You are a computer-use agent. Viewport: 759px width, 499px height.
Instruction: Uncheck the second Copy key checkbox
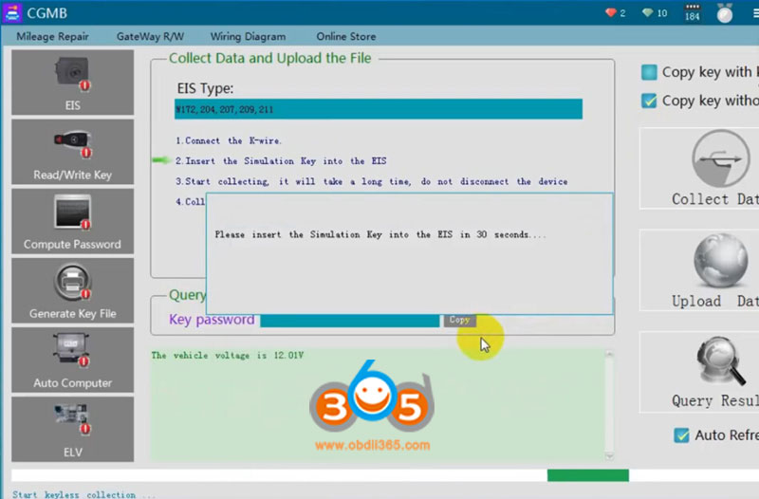(x=649, y=101)
